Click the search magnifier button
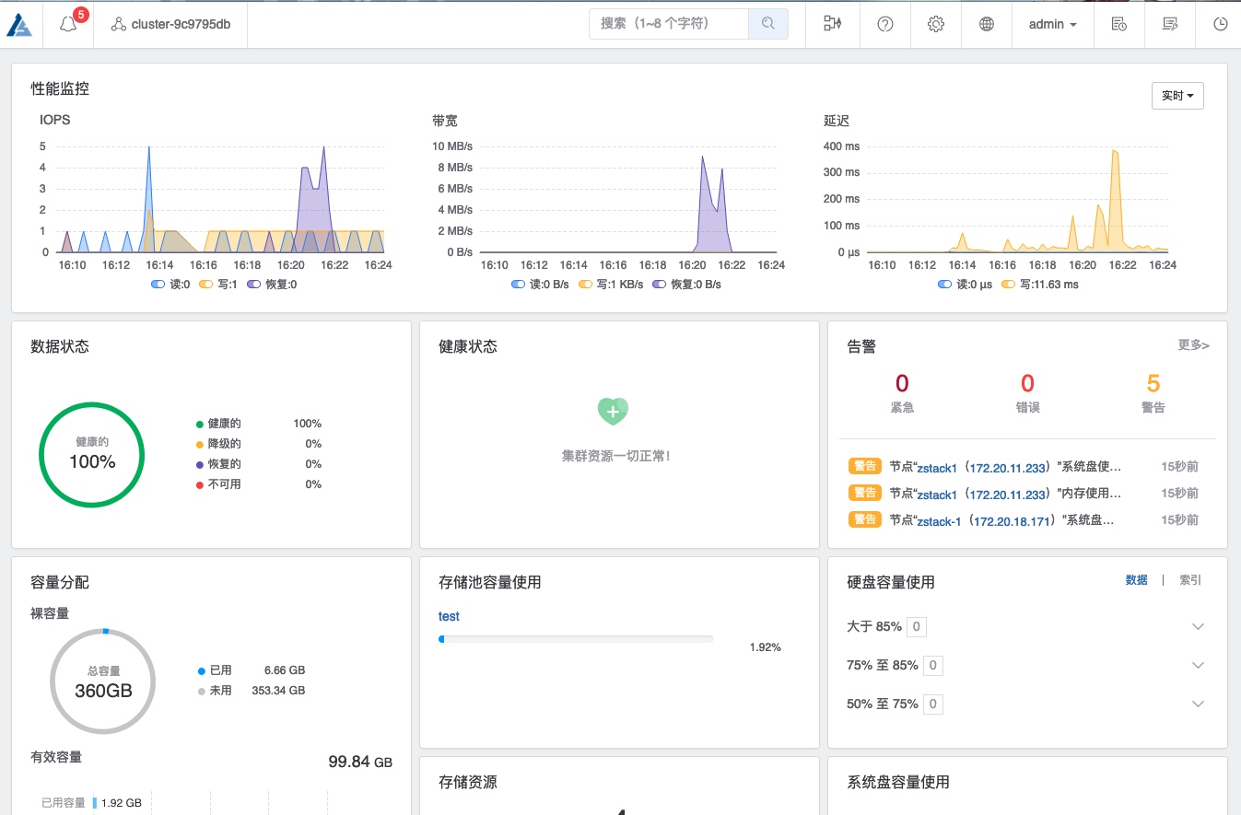This screenshot has width=1241, height=815. 767,24
